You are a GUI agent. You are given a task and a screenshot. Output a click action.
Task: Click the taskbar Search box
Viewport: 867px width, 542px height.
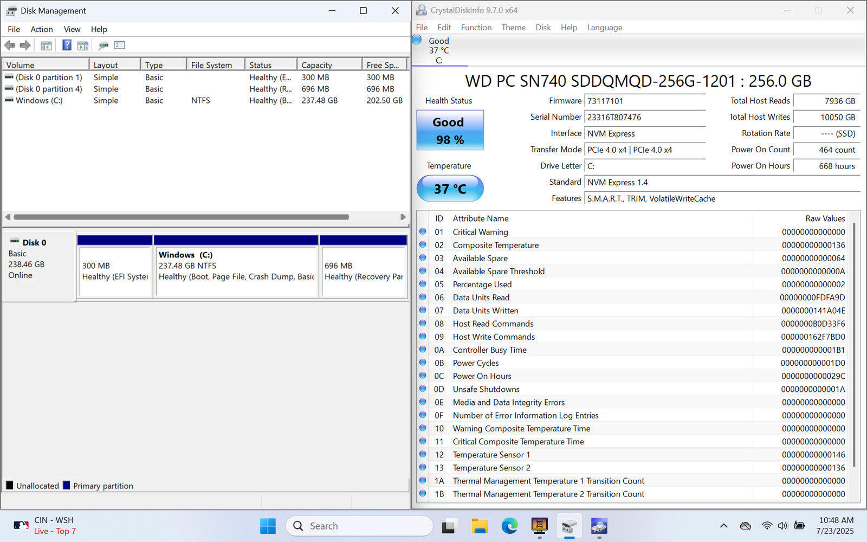[x=359, y=526]
